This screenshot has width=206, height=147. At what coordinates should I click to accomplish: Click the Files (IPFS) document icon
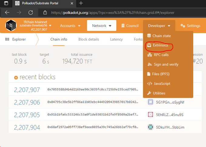tap(149, 74)
